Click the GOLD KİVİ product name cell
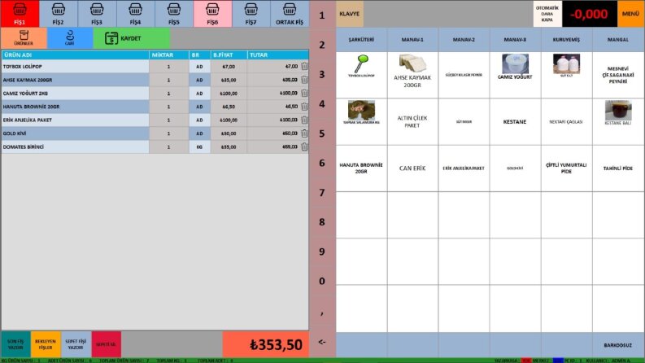 [x=76, y=133]
